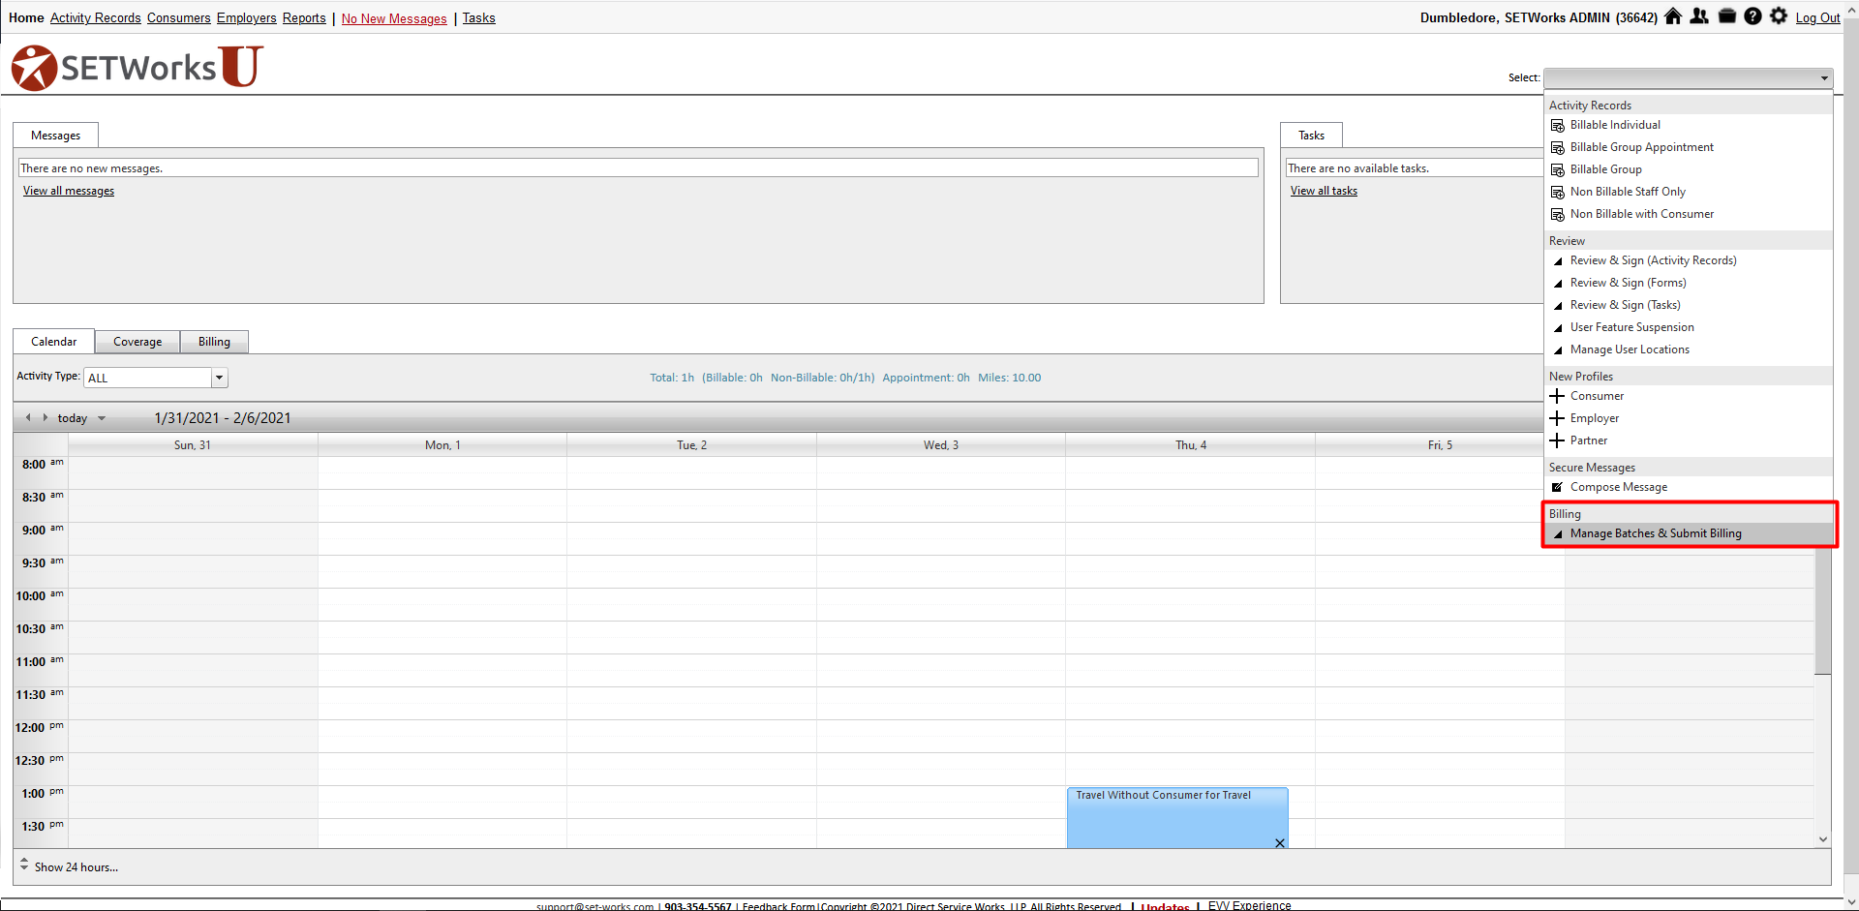
Task: Open Review & Sign (Tasks)
Action: [x=1625, y=305]
